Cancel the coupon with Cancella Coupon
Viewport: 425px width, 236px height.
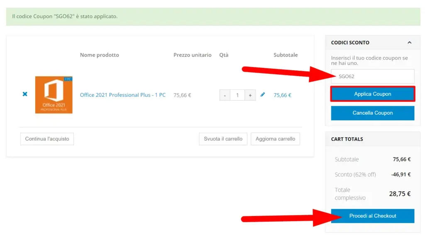pos(373,113)
